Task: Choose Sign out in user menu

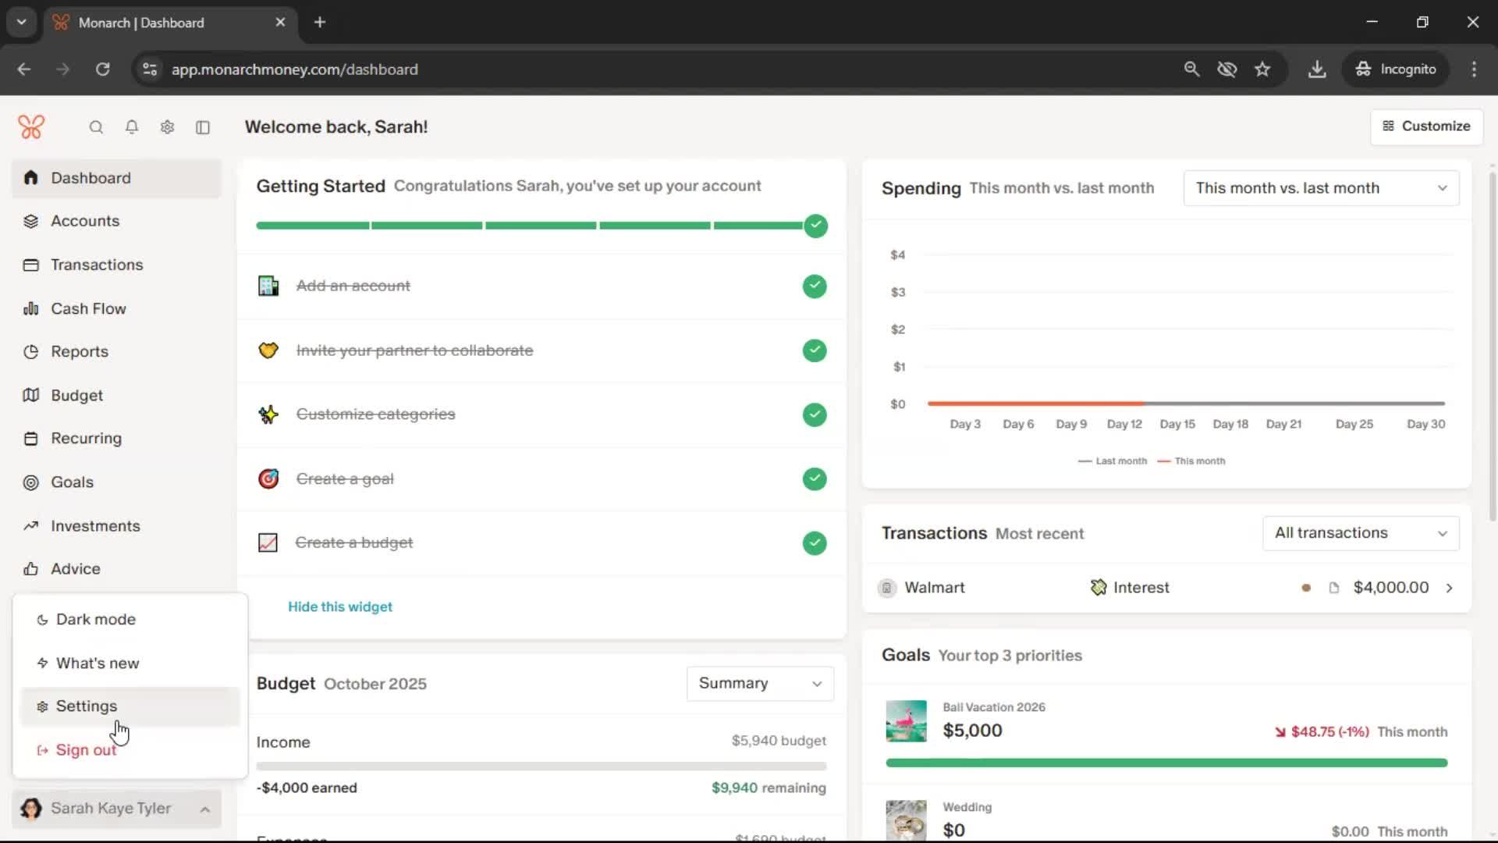Action: click(x=86, y=749)
